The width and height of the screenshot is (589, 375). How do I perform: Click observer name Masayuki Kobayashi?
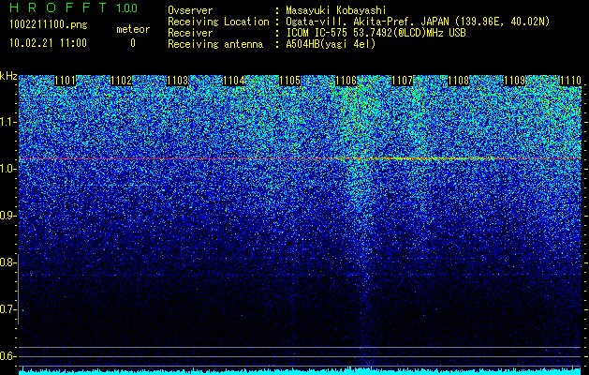pyautogui.click(x=336, y=10)
